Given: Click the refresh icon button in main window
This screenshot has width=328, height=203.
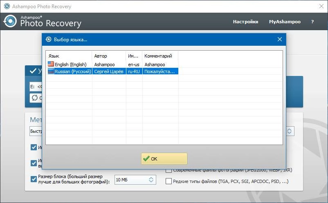Looking at the screenshot, I should [x=35, y=98].
